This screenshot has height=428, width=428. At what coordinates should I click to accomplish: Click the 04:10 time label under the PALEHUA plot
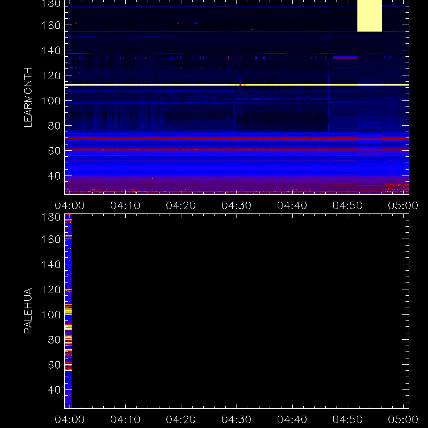point(125,419)
